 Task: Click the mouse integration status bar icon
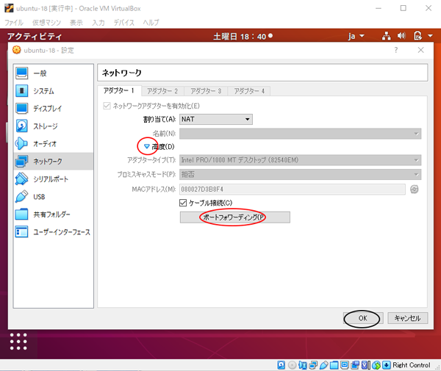376,365
